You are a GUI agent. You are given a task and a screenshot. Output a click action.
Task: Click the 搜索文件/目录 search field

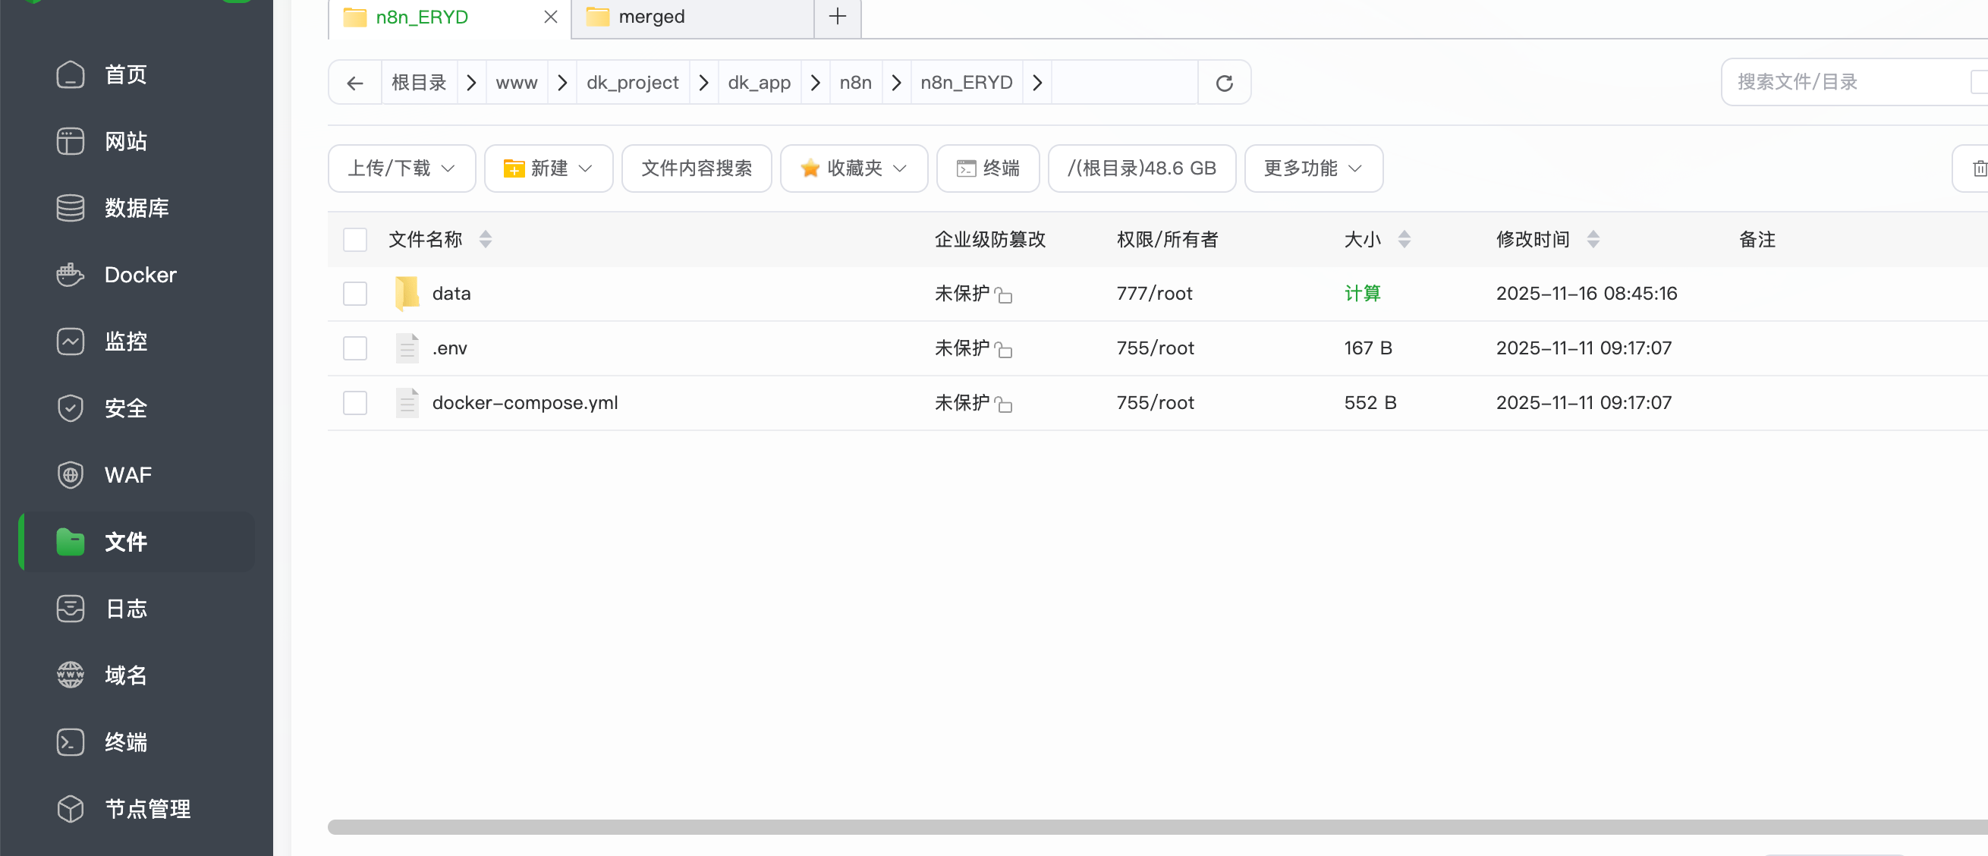pos(1845,82)
